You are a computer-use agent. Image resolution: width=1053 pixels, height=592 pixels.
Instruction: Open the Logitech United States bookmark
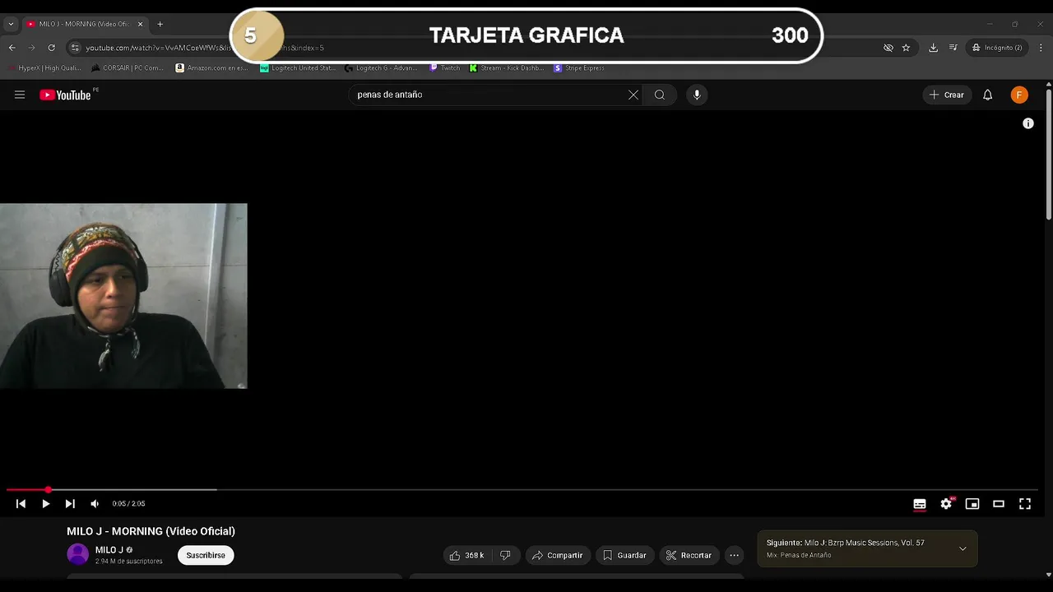tap(298, 68)
